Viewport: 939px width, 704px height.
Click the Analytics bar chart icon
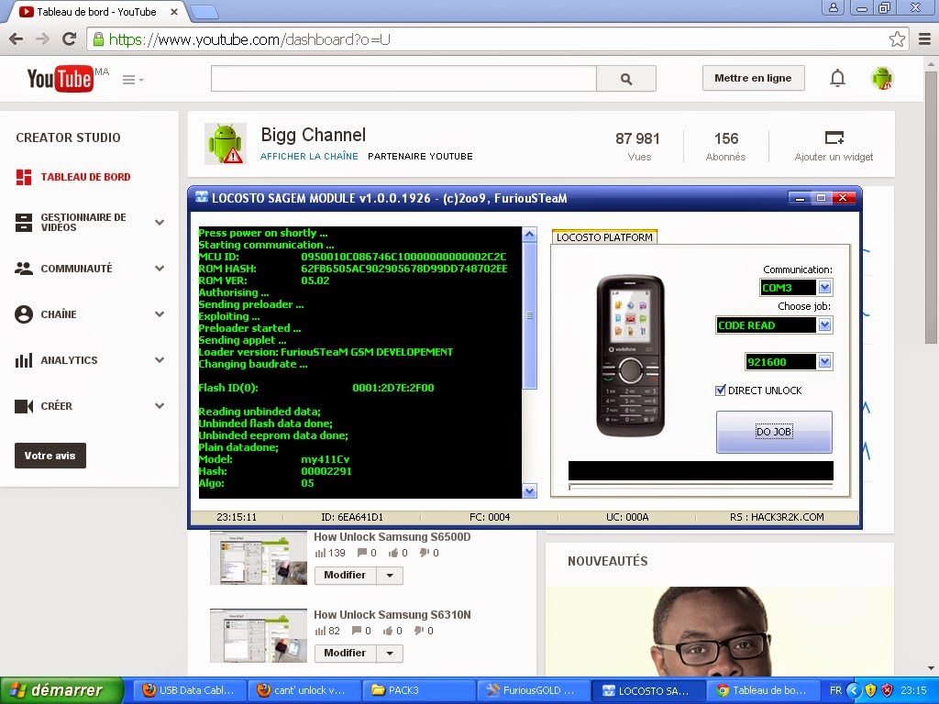coord(23,360)
